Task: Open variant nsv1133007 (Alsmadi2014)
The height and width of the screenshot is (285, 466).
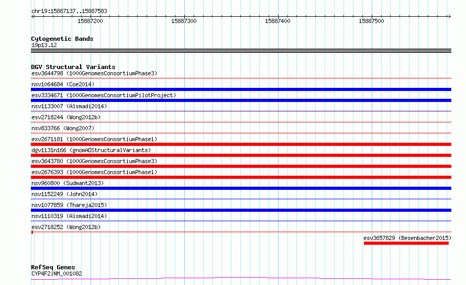Action: coord(69,106)
